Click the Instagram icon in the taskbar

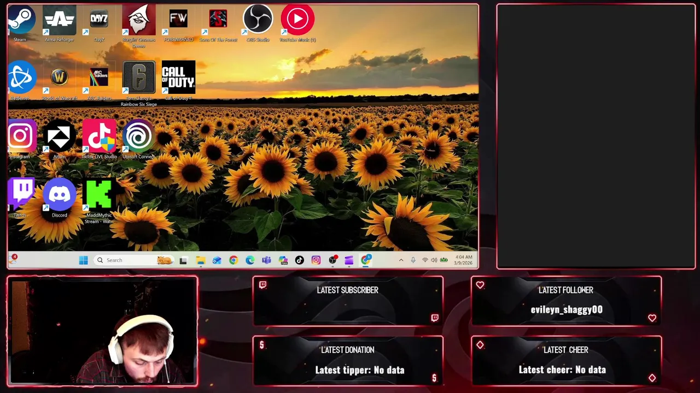click(316, 260)
